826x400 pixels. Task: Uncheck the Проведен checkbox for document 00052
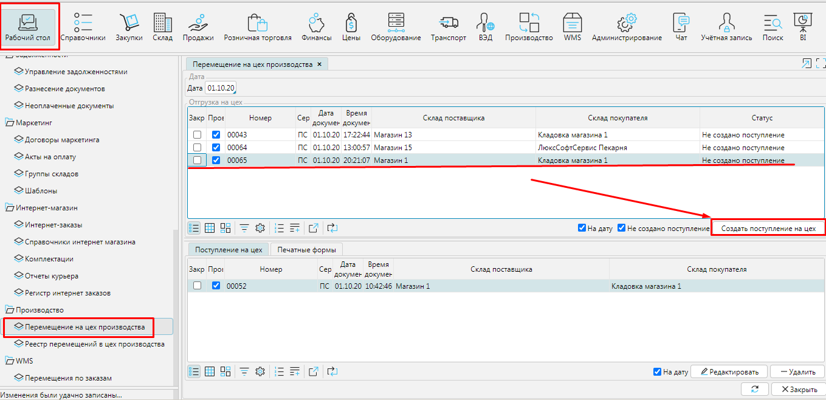[216, 286]
